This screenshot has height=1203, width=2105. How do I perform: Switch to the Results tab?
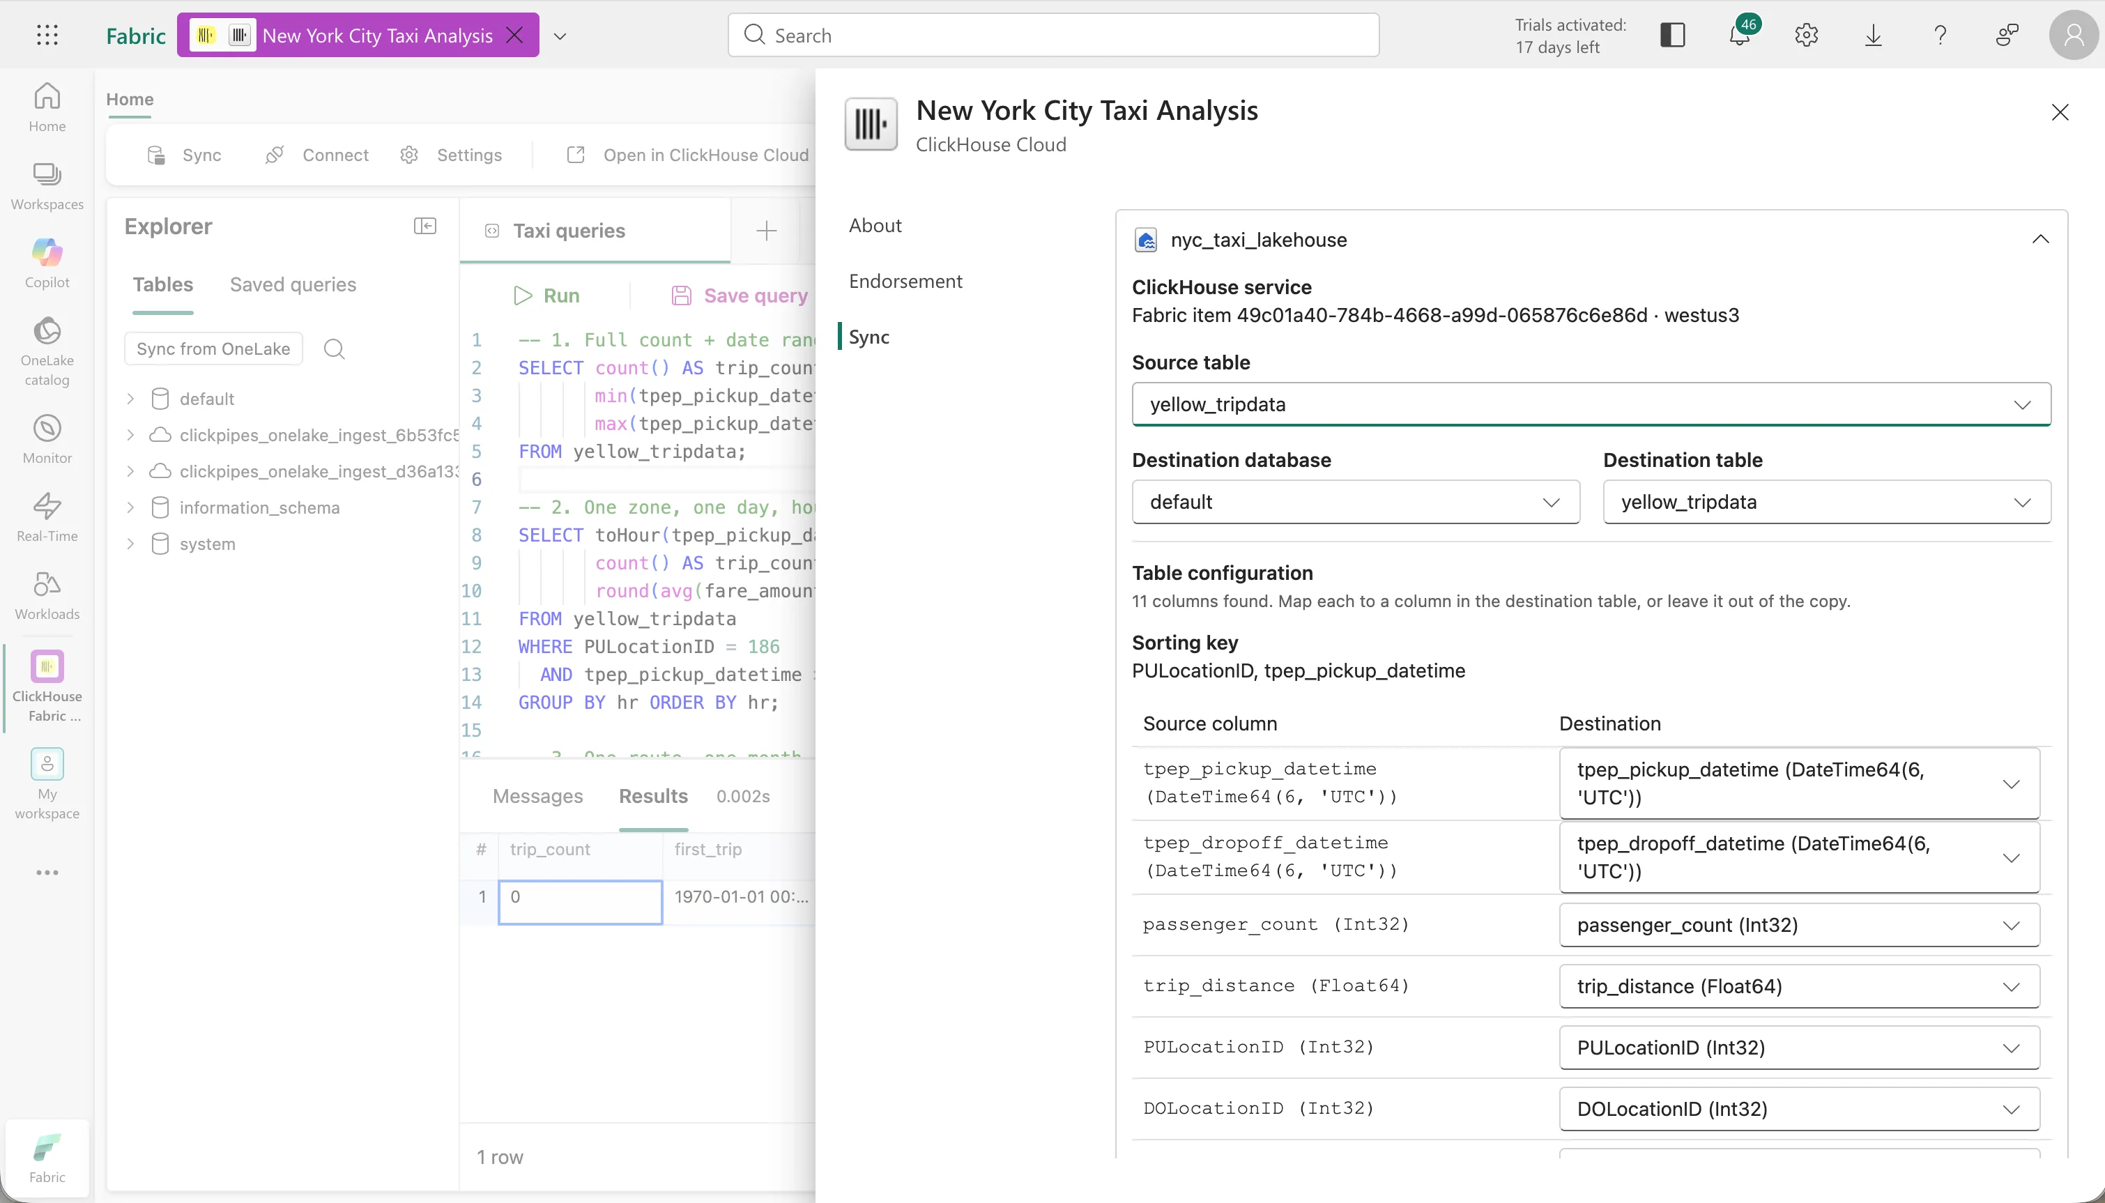coord(652,797)
